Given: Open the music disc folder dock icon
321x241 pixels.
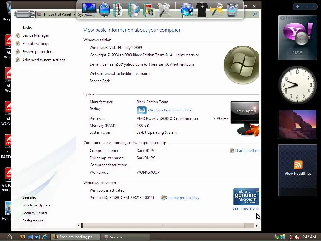Looking at the screenshot, I should (134, 10).
